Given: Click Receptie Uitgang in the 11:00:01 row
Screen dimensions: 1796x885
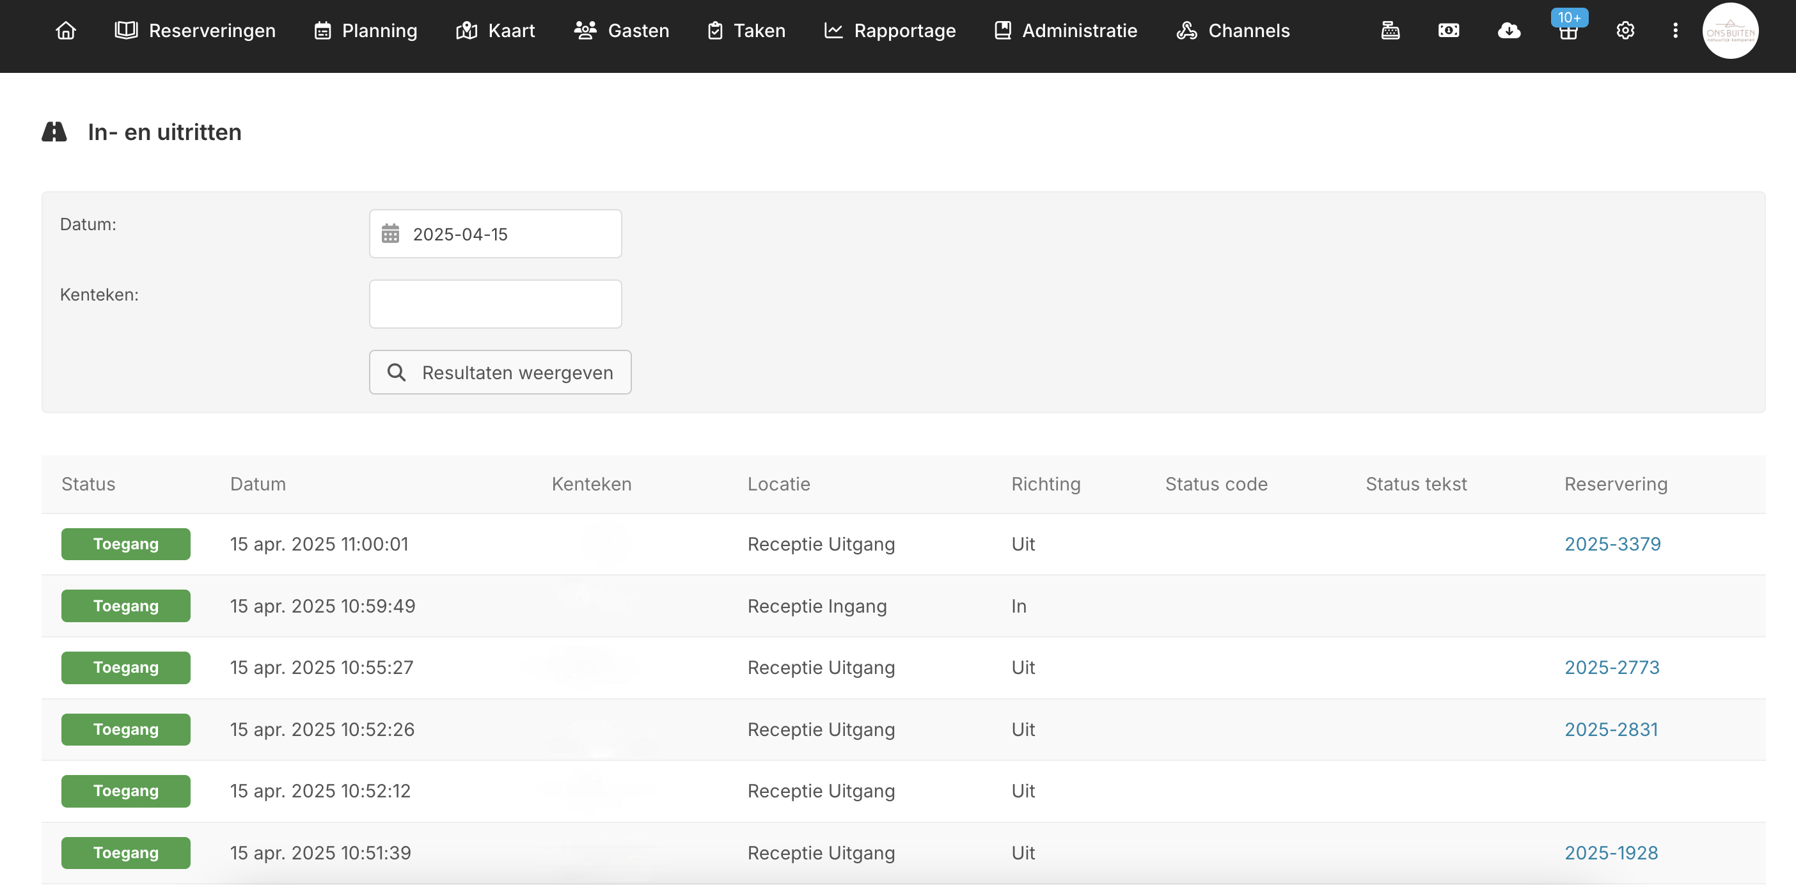Looking at the screenshot, I should click(821, 544).
